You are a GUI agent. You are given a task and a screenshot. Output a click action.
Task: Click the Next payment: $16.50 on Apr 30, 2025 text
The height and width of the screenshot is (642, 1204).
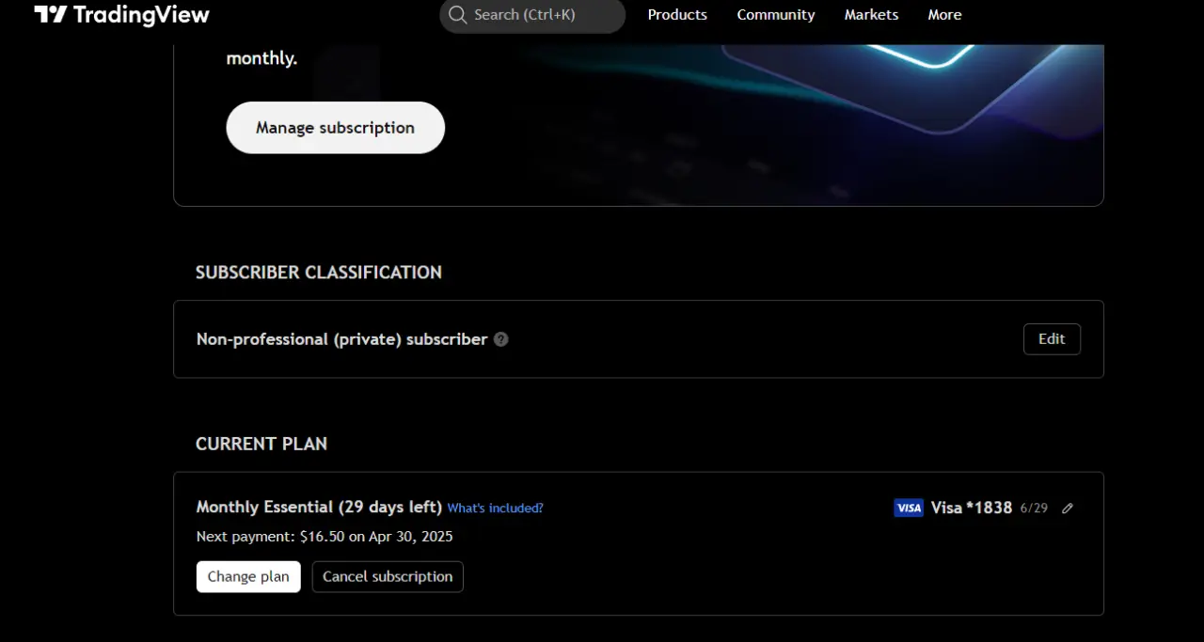tap(325, 537)
